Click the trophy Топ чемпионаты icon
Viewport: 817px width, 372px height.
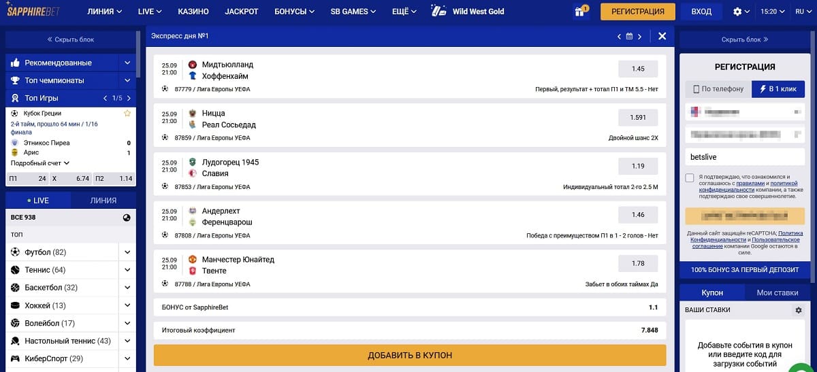coord(14,80)
